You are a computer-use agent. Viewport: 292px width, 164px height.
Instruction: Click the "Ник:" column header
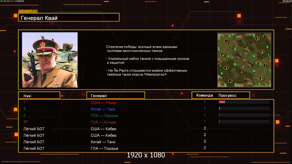pos(39,95)
